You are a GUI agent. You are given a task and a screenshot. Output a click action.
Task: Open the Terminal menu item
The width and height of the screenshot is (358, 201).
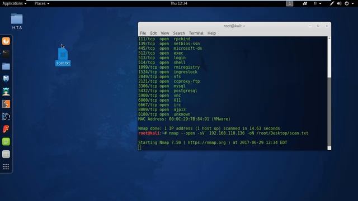pyautogui.click(x=196, y=33)
